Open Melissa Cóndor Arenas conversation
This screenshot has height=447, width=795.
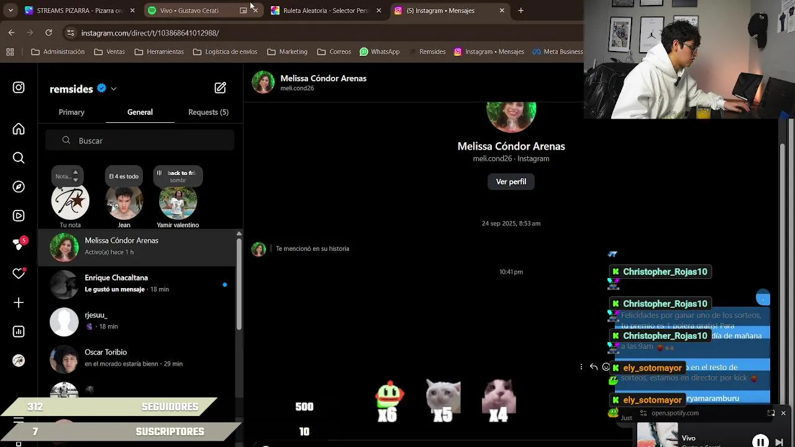(x=137, y=247)
